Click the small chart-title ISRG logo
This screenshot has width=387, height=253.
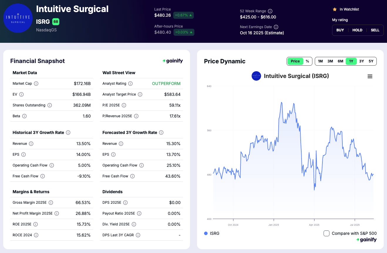(x=256, y=76)
